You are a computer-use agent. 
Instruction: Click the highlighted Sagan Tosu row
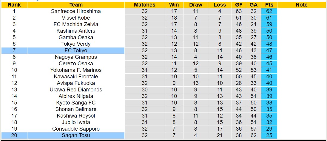(76, 135)
